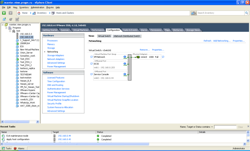Viewport: 250px width, 151px height.
Task: Click the Refresh link in Networking
Action: [x=207, y=41]
